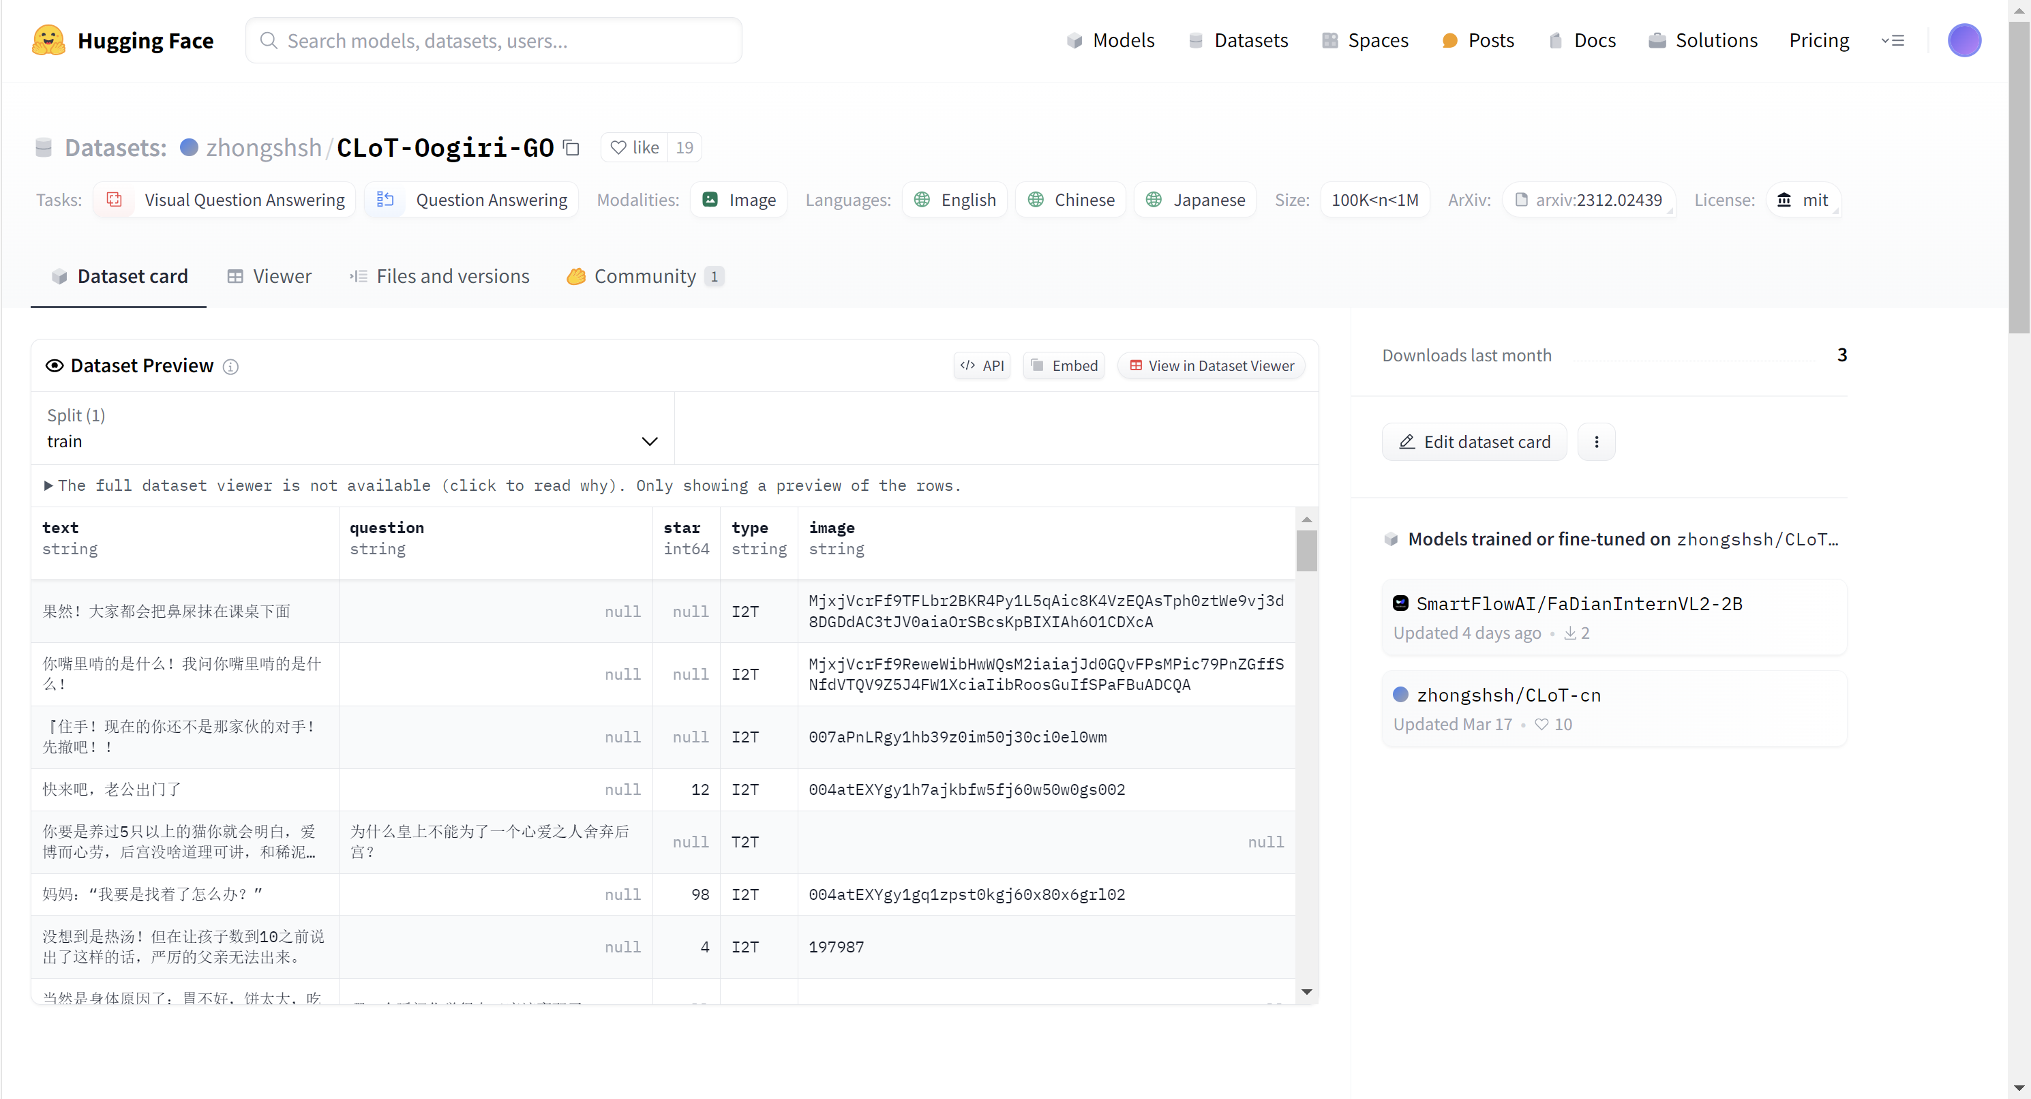
Task: Click the zhongshsh owner avatar dot
Action: [188, 147]
